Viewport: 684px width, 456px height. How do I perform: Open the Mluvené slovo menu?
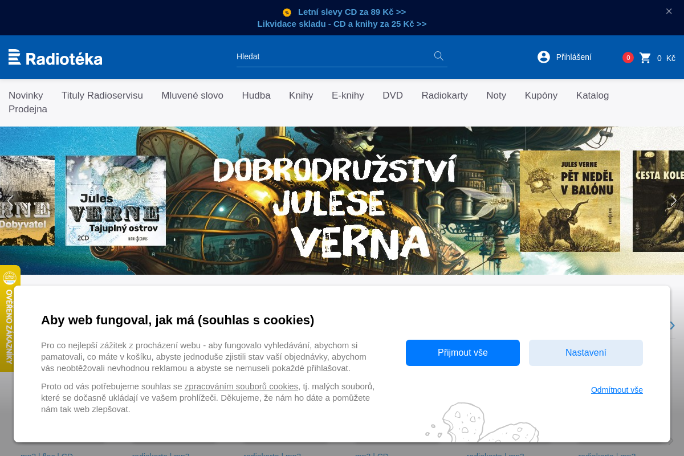(x=192, y=95)
